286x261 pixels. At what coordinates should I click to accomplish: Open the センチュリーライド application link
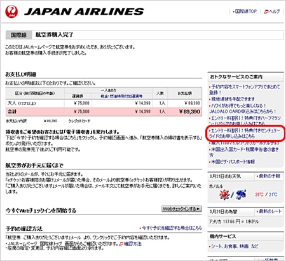pyautogui.click(x=245, y=133)
